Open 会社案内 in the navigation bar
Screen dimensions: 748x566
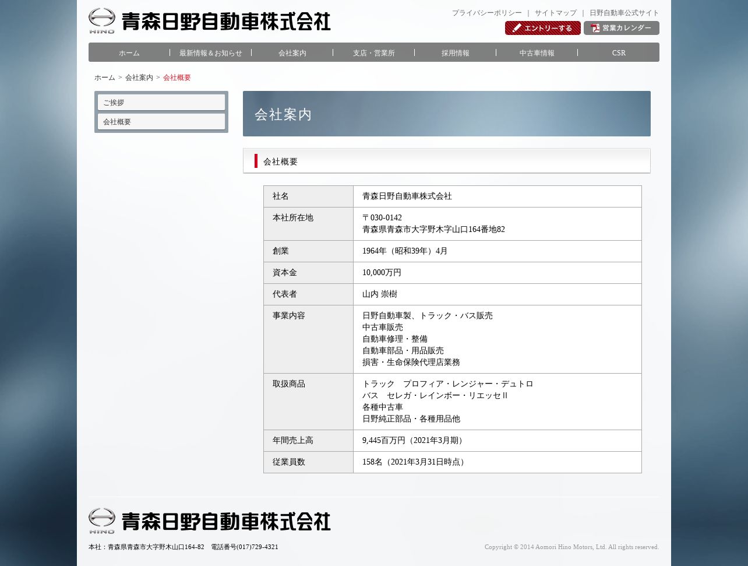tap(292, 52)
